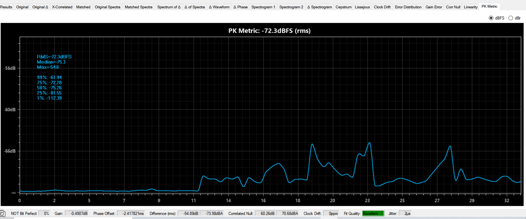Select the dBFS radio button

(x=491, y=18)
